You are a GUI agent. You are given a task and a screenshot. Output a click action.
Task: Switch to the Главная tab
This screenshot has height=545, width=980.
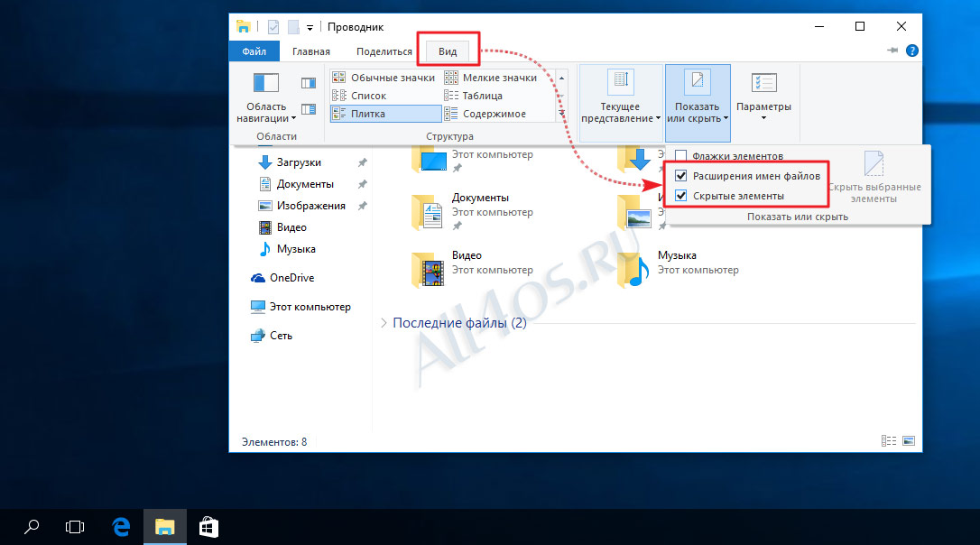(311, 51)
